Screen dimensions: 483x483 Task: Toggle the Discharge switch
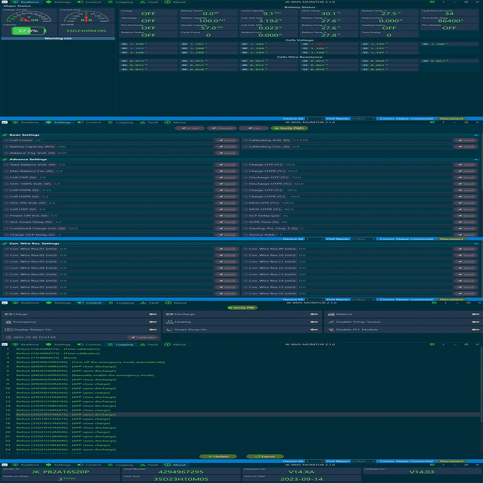[x=314, y=314]
